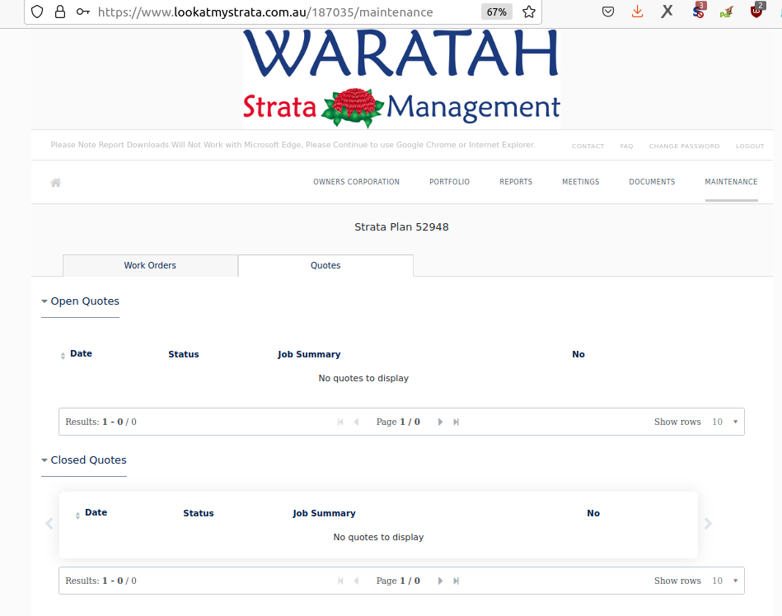Click No column header in Open Quotes
This screenshot has width=782, height=616.
tap(578, 354)
